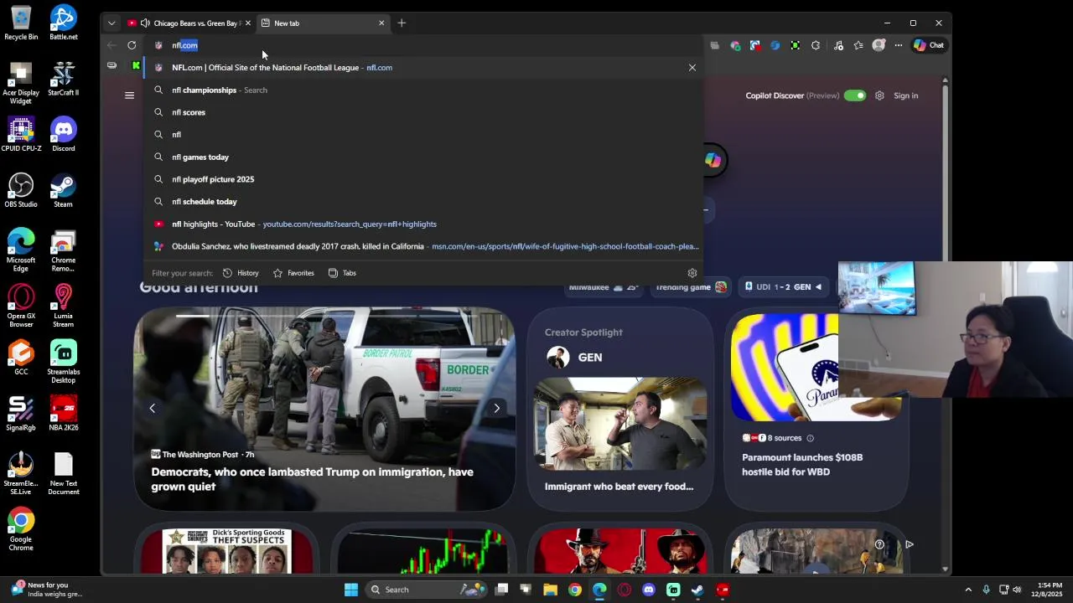Open the OBS Studio desktop shortcut

(21, 190)
